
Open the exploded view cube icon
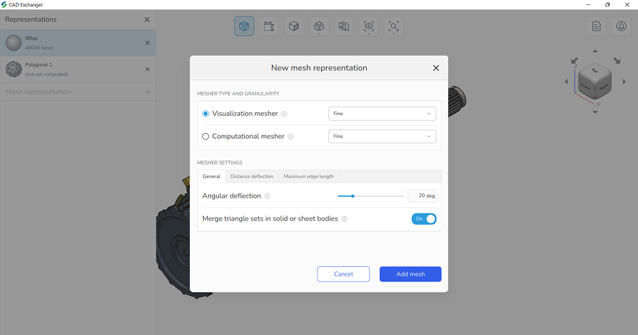[319, 26]
